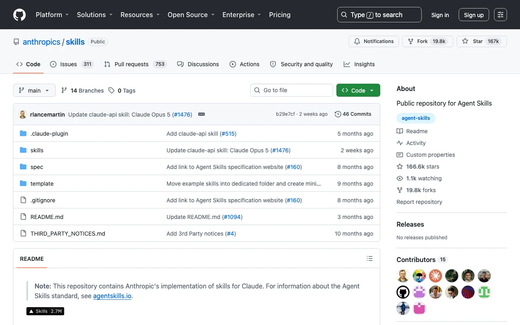Open the skills repository name link

click(x=75, y=42)
